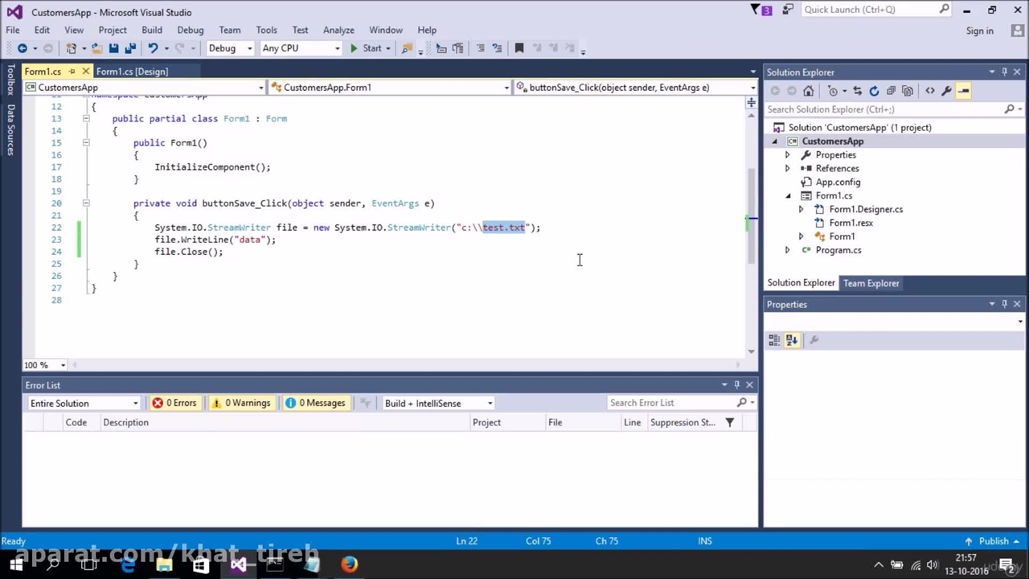Open the Any CPU platform dropdown
Screen dimensions: 1029x579
[336, 48]
